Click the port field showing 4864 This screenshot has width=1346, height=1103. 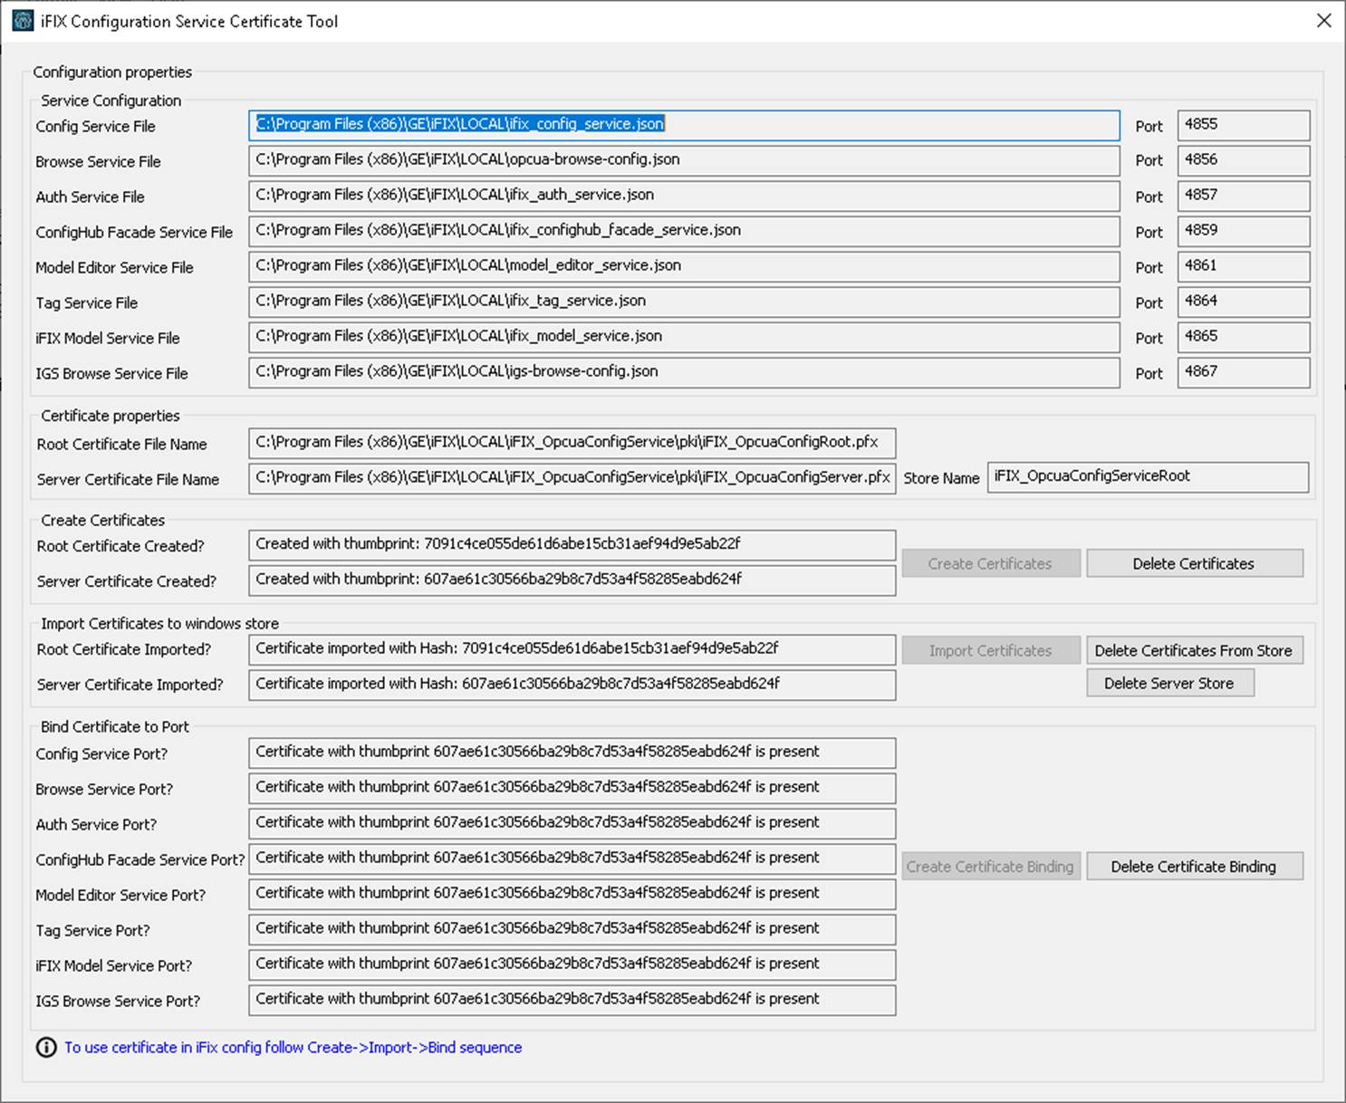[x=1244, y=302]
